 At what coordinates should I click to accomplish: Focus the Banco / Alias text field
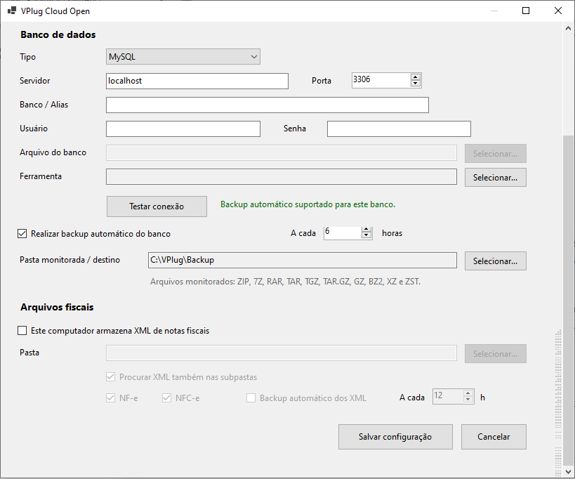[x=267, y=105]
